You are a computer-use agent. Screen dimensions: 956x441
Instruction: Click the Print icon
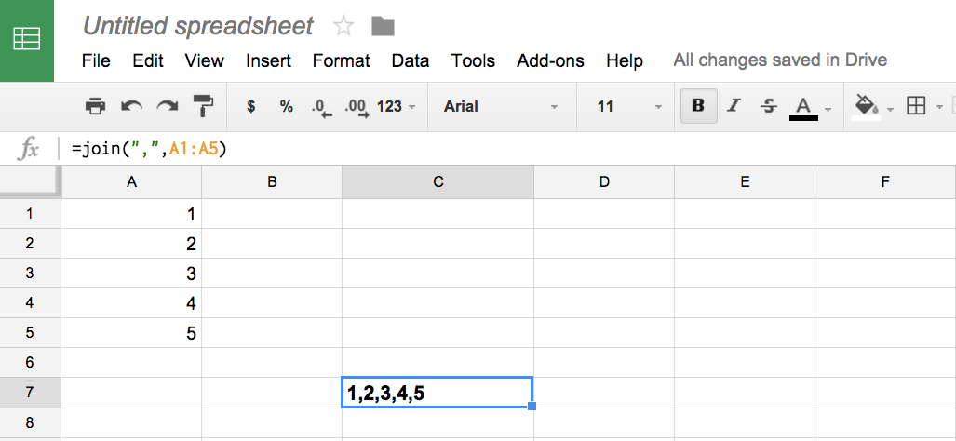(95, 107)
